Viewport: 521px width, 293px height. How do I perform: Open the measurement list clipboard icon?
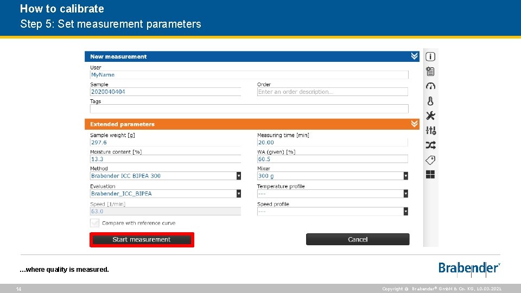click(430, 72)
